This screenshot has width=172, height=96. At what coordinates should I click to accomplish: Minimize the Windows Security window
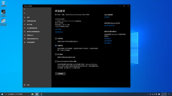coord(120,6)
